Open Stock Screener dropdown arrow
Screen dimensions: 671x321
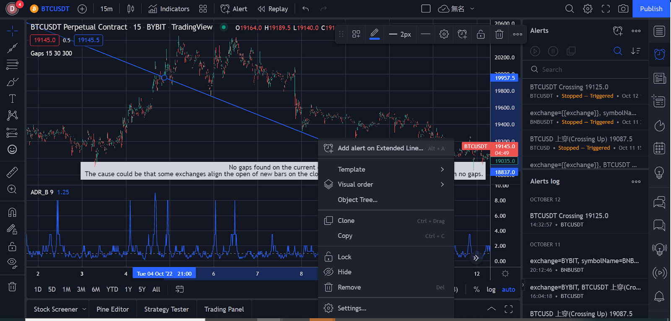(x=84, y=309)
